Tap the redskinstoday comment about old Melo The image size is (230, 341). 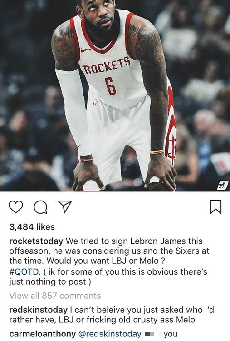coord(112,315)
